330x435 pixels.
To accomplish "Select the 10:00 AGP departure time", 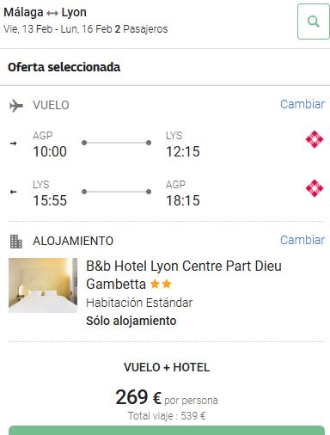I will [50, 144].
